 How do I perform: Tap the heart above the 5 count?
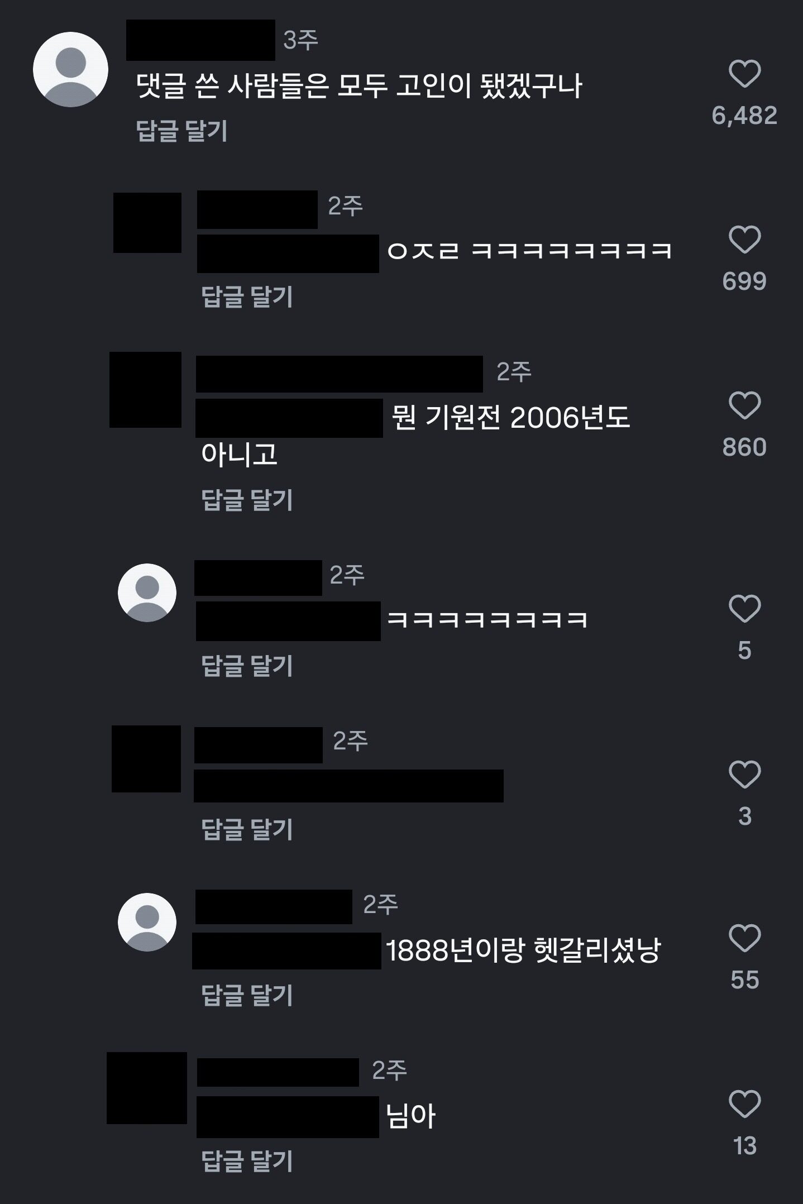(x=744, y=608)
